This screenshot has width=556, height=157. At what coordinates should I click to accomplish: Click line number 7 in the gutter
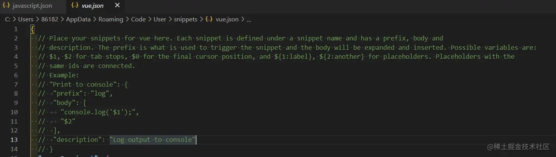[16, 84]
